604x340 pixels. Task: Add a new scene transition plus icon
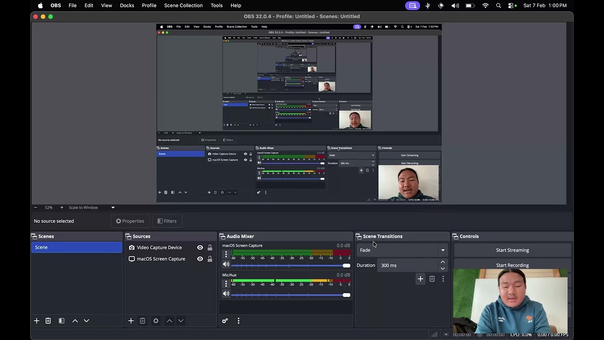(420, 279)
